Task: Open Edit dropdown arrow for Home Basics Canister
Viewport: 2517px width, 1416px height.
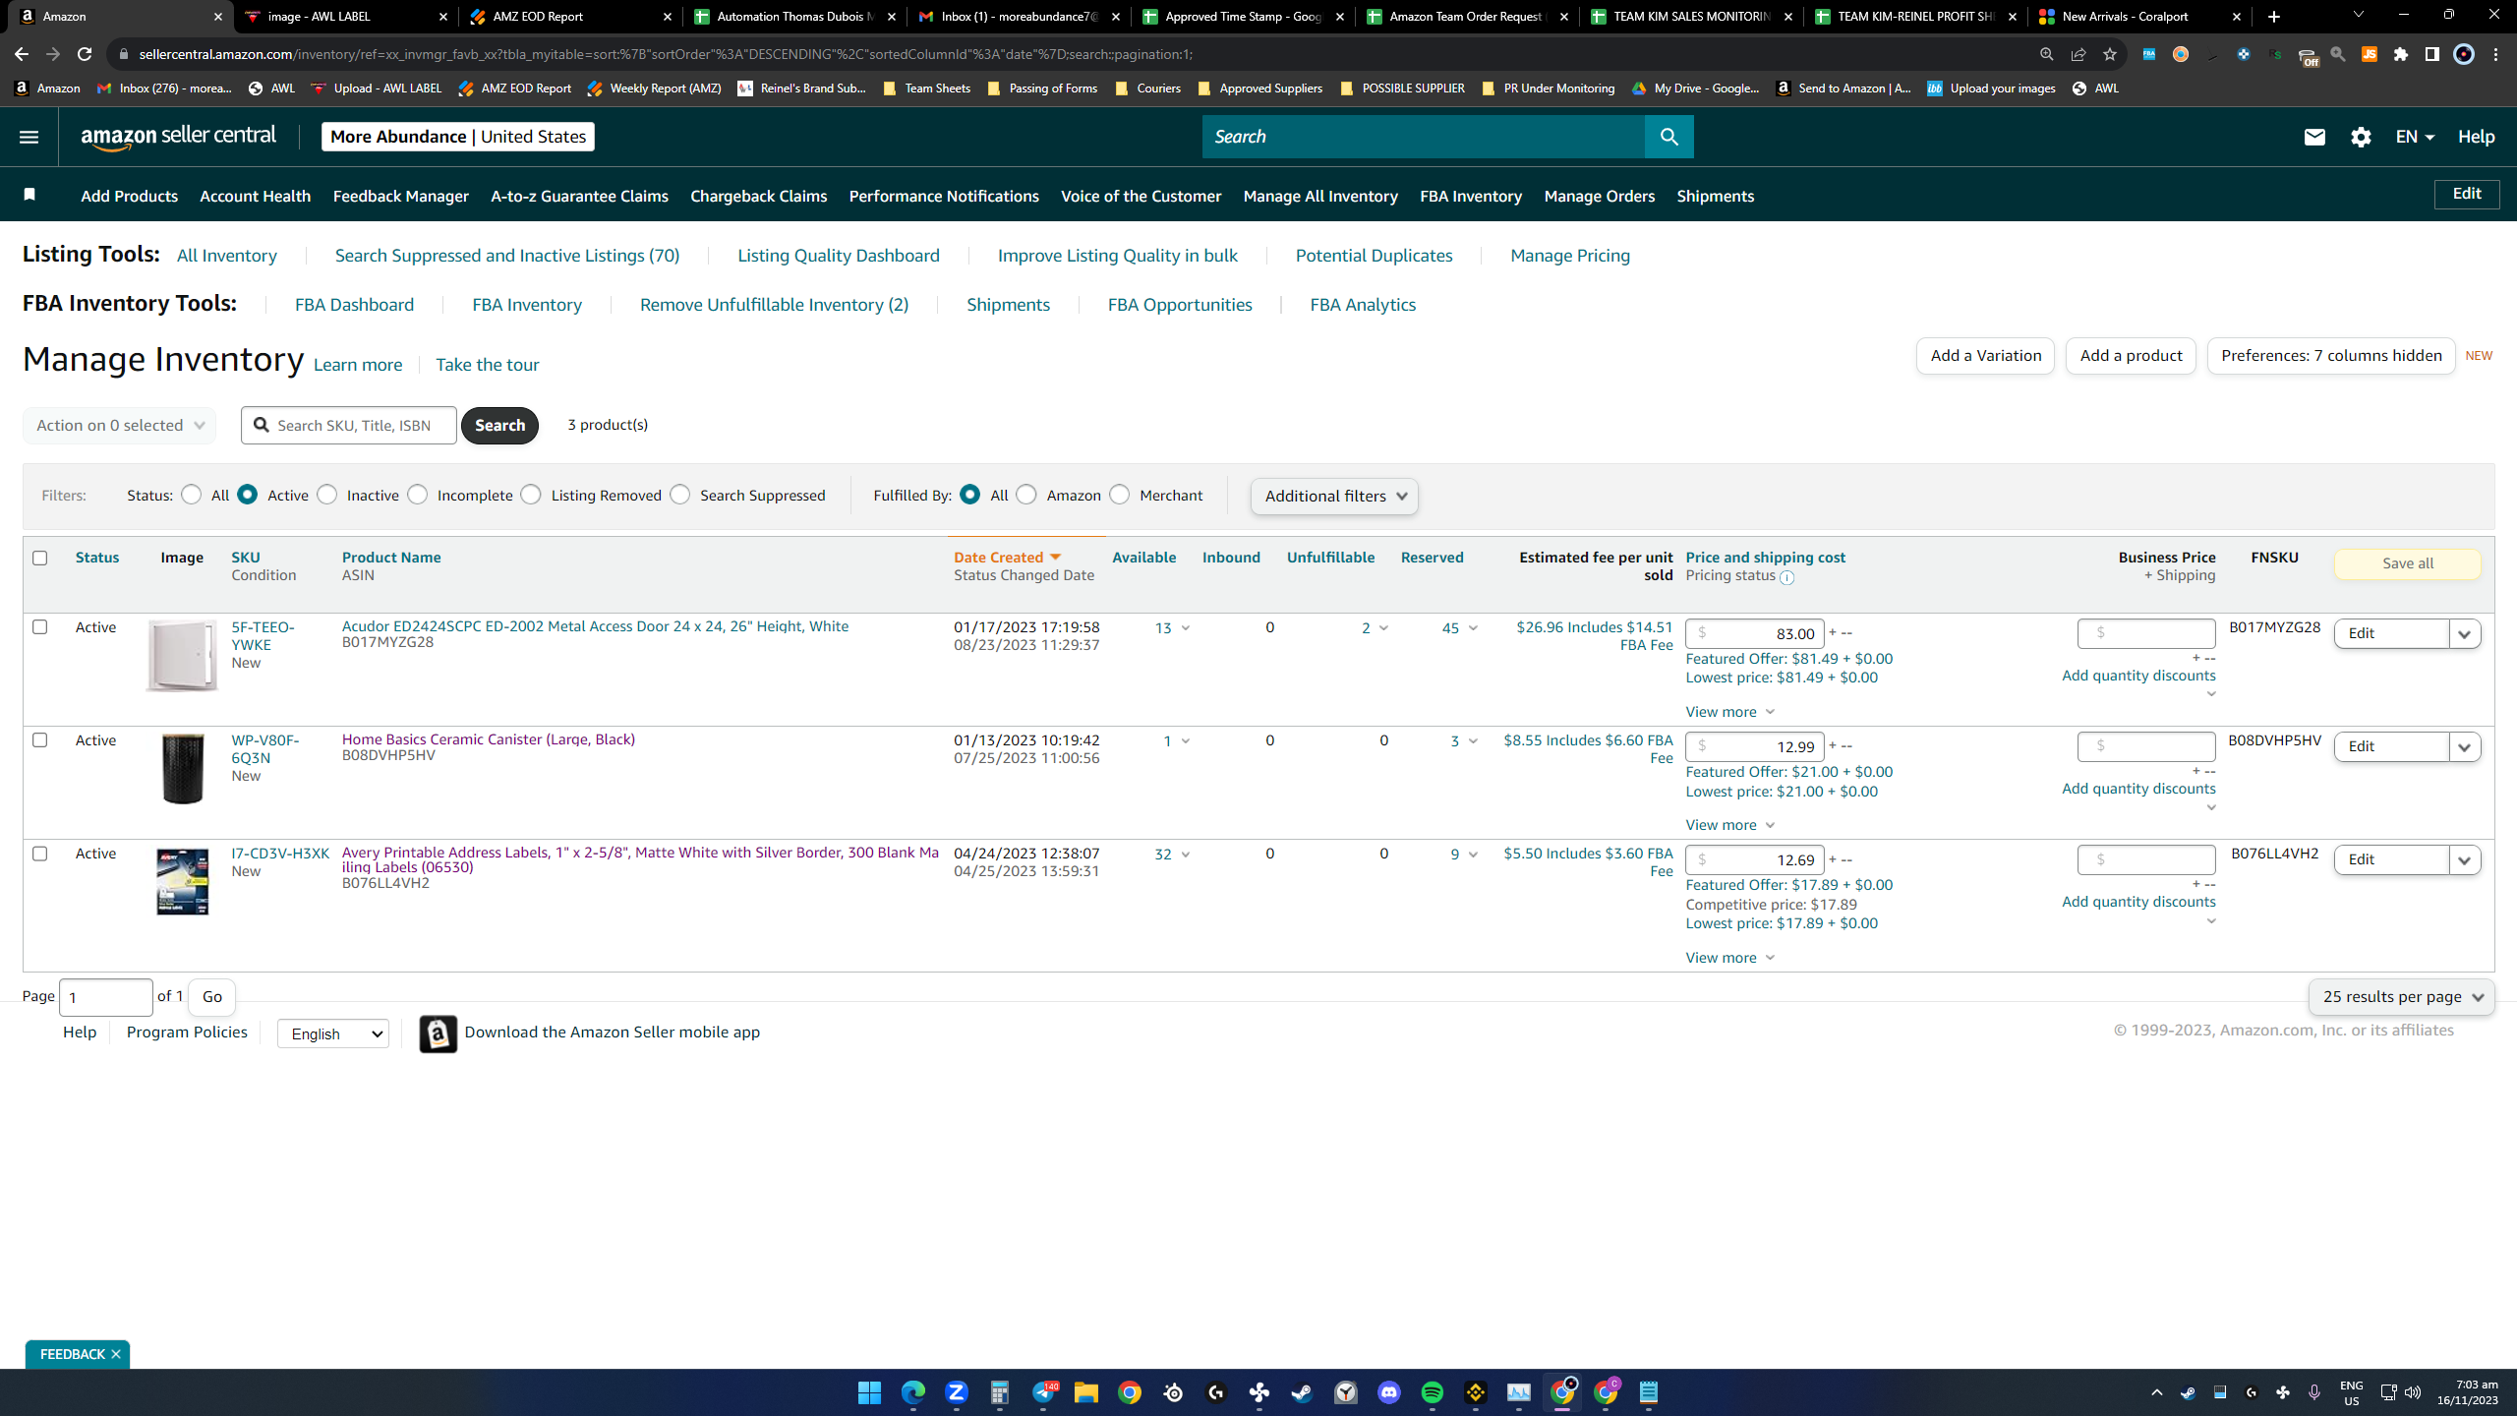Action: 2465,746
